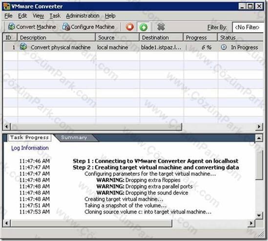The height and width of the screenshot is (241, 268).
Task: Select the Task Progress tab
Action: [x=30, y=138]
